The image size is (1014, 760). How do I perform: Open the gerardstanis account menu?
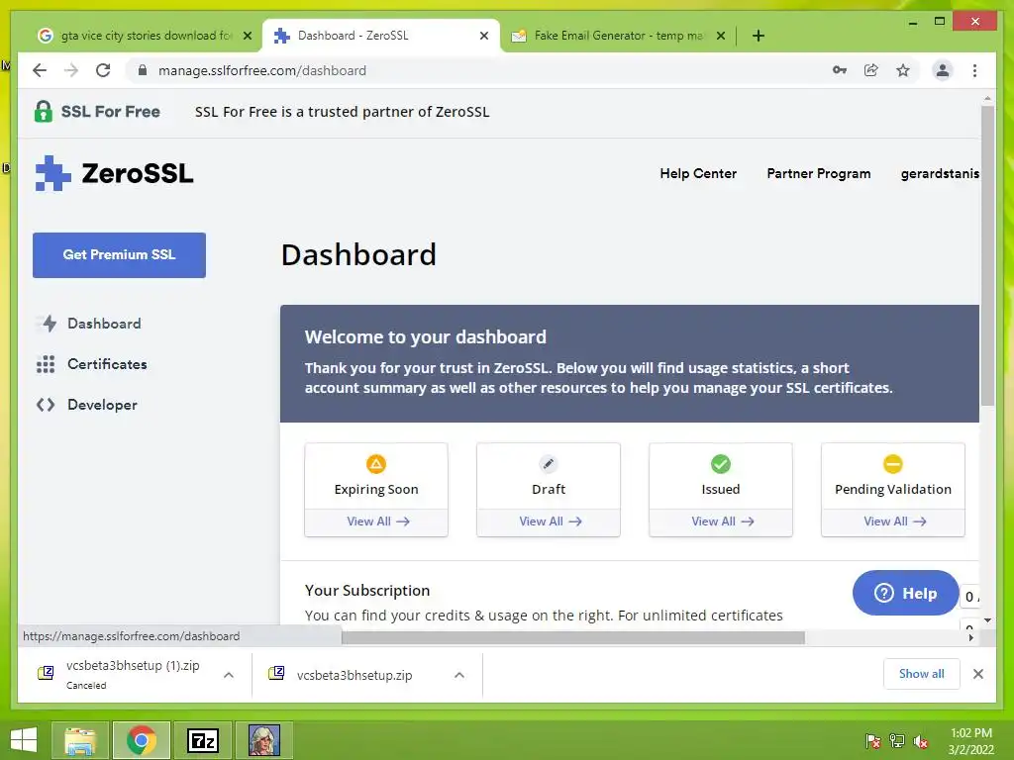coord(940,173)
